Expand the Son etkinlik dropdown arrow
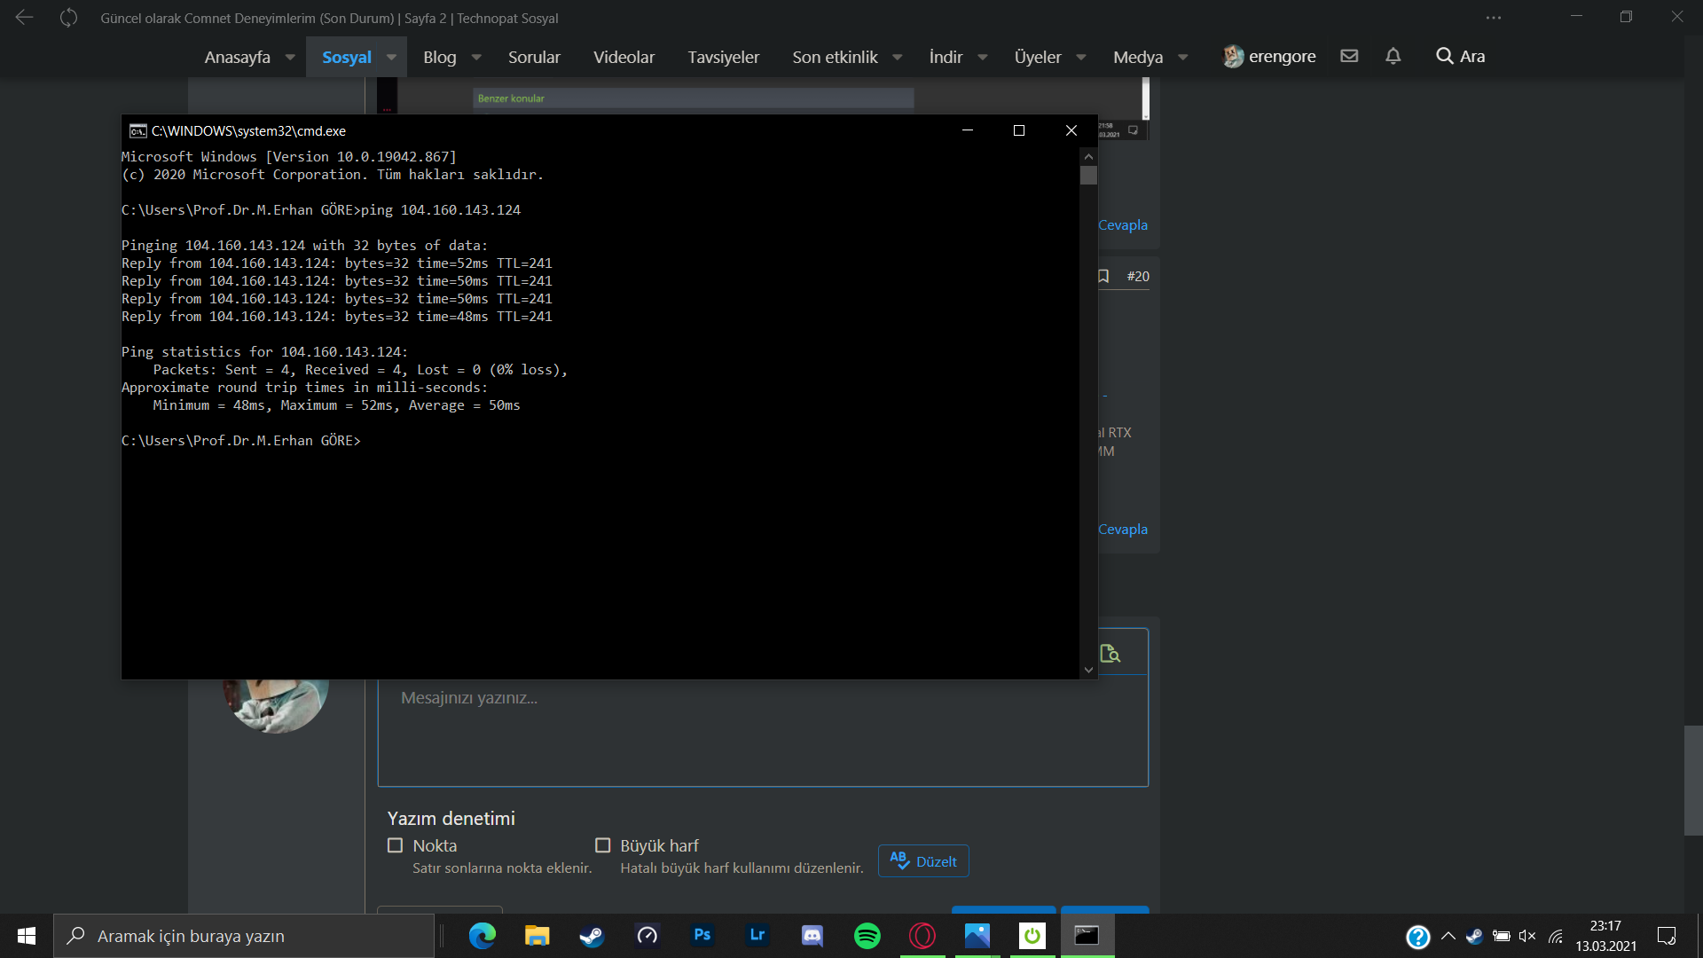 pyautogui.click(x=898, y=57)
